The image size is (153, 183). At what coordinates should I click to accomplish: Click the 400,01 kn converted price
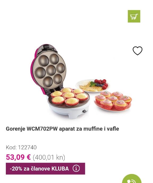click(49, 157)
